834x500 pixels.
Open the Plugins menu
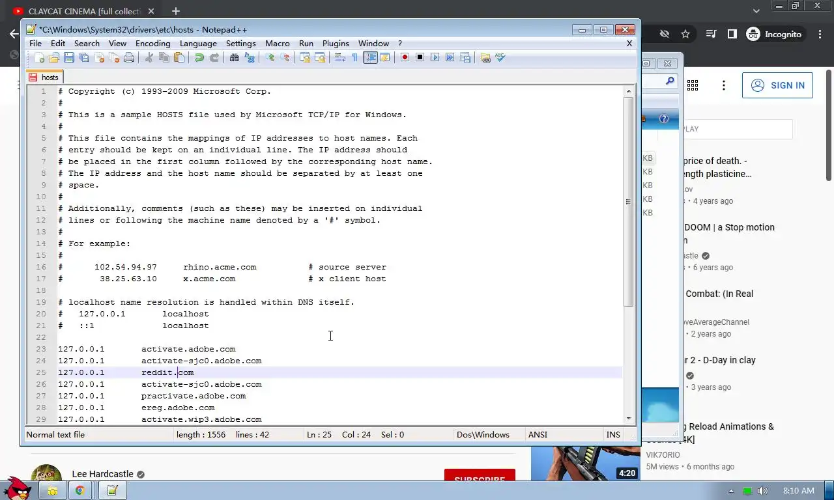(x=336, y=44)
